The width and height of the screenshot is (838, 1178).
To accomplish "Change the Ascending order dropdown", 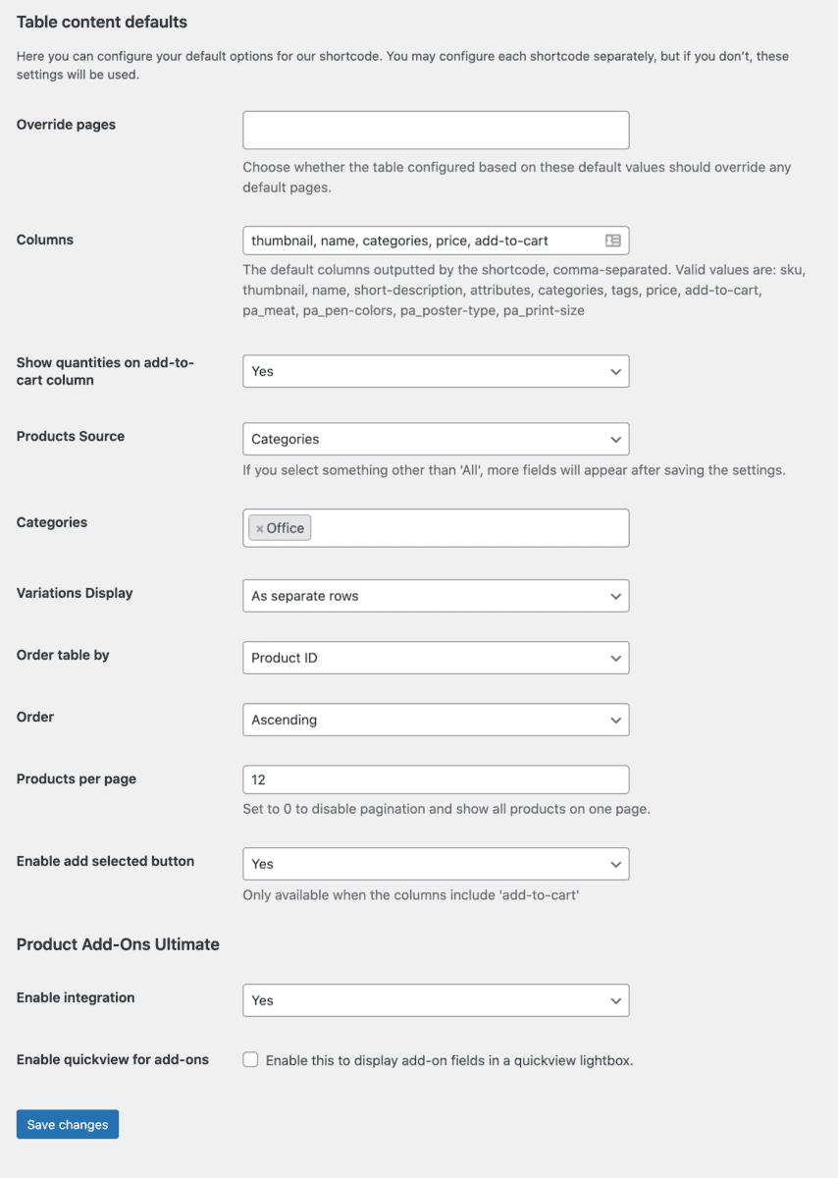I will coord(436,720).
